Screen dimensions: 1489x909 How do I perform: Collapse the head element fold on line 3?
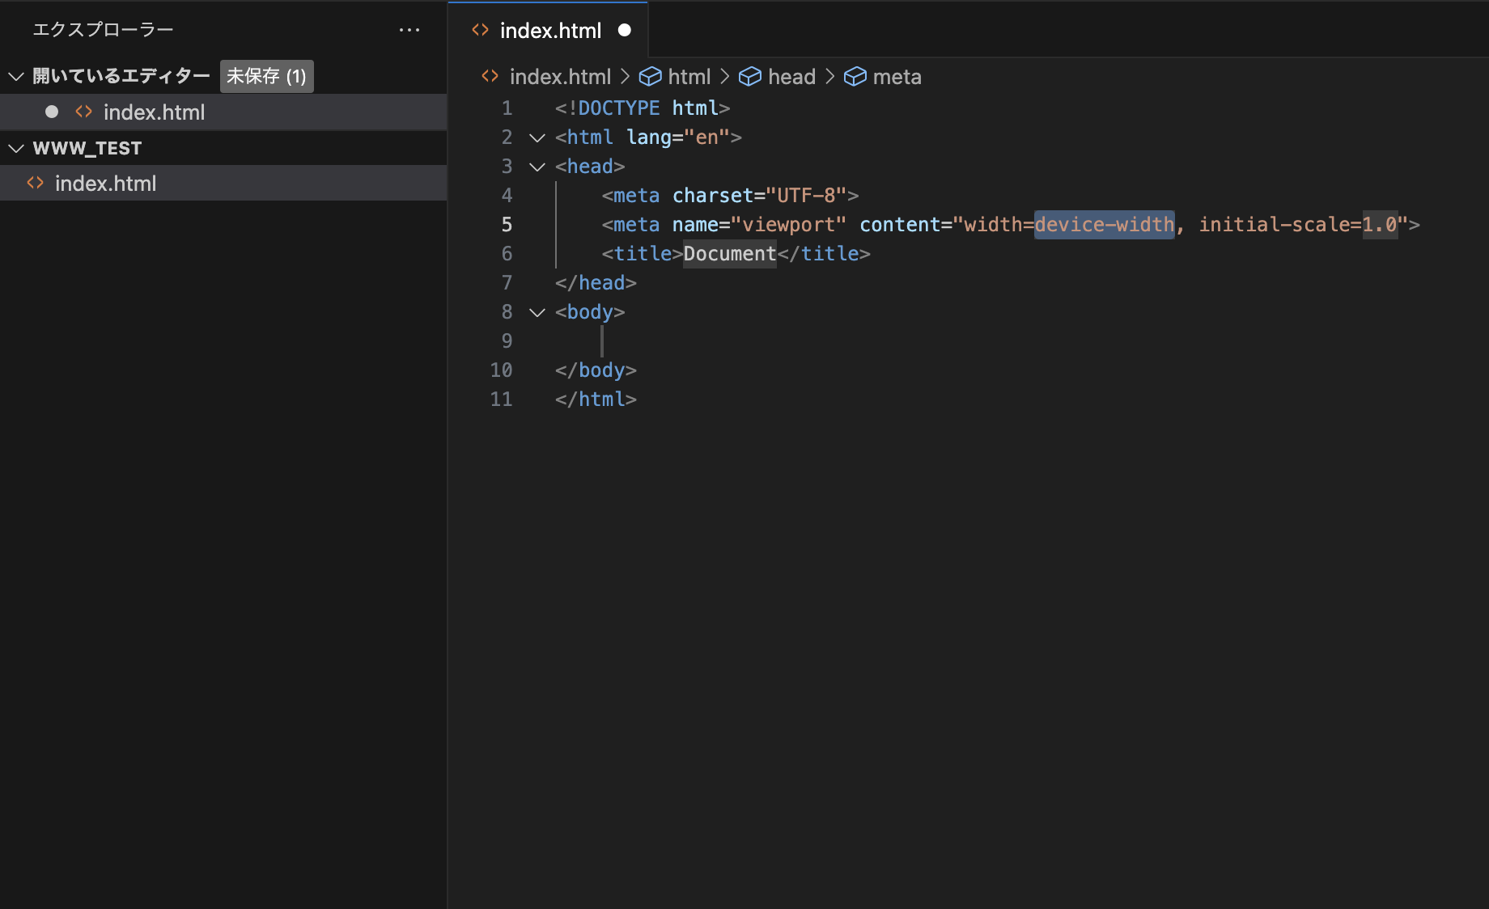537,167
